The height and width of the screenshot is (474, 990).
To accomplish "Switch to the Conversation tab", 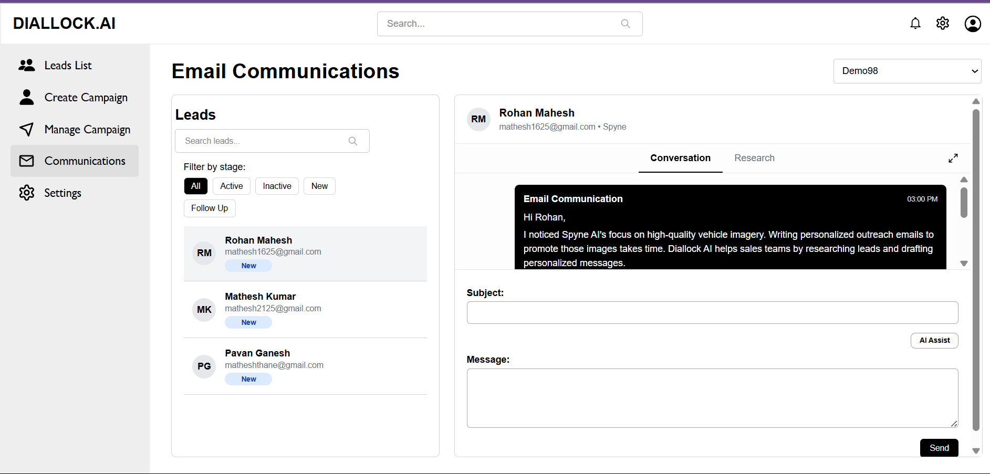I will (x=680, y=158).
